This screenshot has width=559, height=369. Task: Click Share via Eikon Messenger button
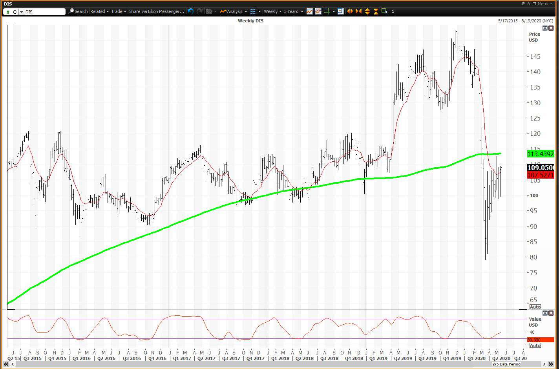click(x=157, y=11)
